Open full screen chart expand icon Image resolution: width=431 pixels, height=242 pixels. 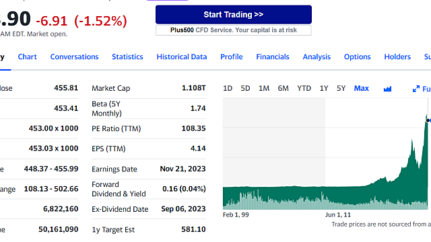(x=416, y=89)
